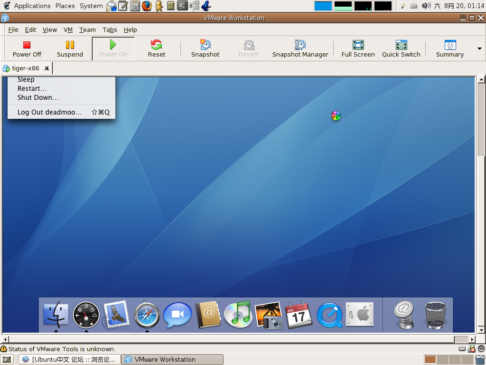The height and width of the screenshot is (365, 486).
Task: Open iCal calendar icon
Action: [x=299, y=315]
